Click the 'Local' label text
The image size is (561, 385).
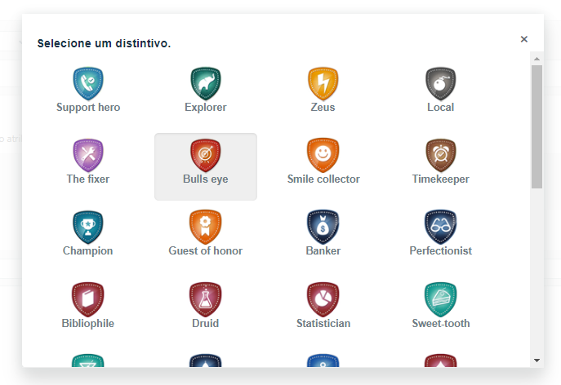click(440, 107)
